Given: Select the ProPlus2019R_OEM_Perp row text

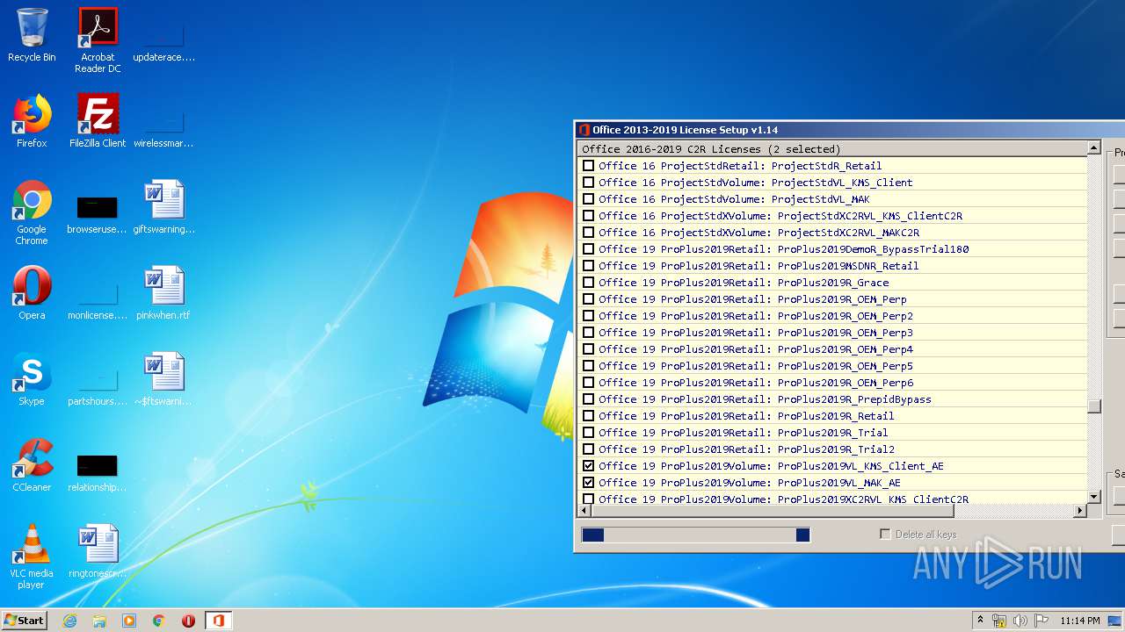Looking at the screenshot, I should click(752, 298).
